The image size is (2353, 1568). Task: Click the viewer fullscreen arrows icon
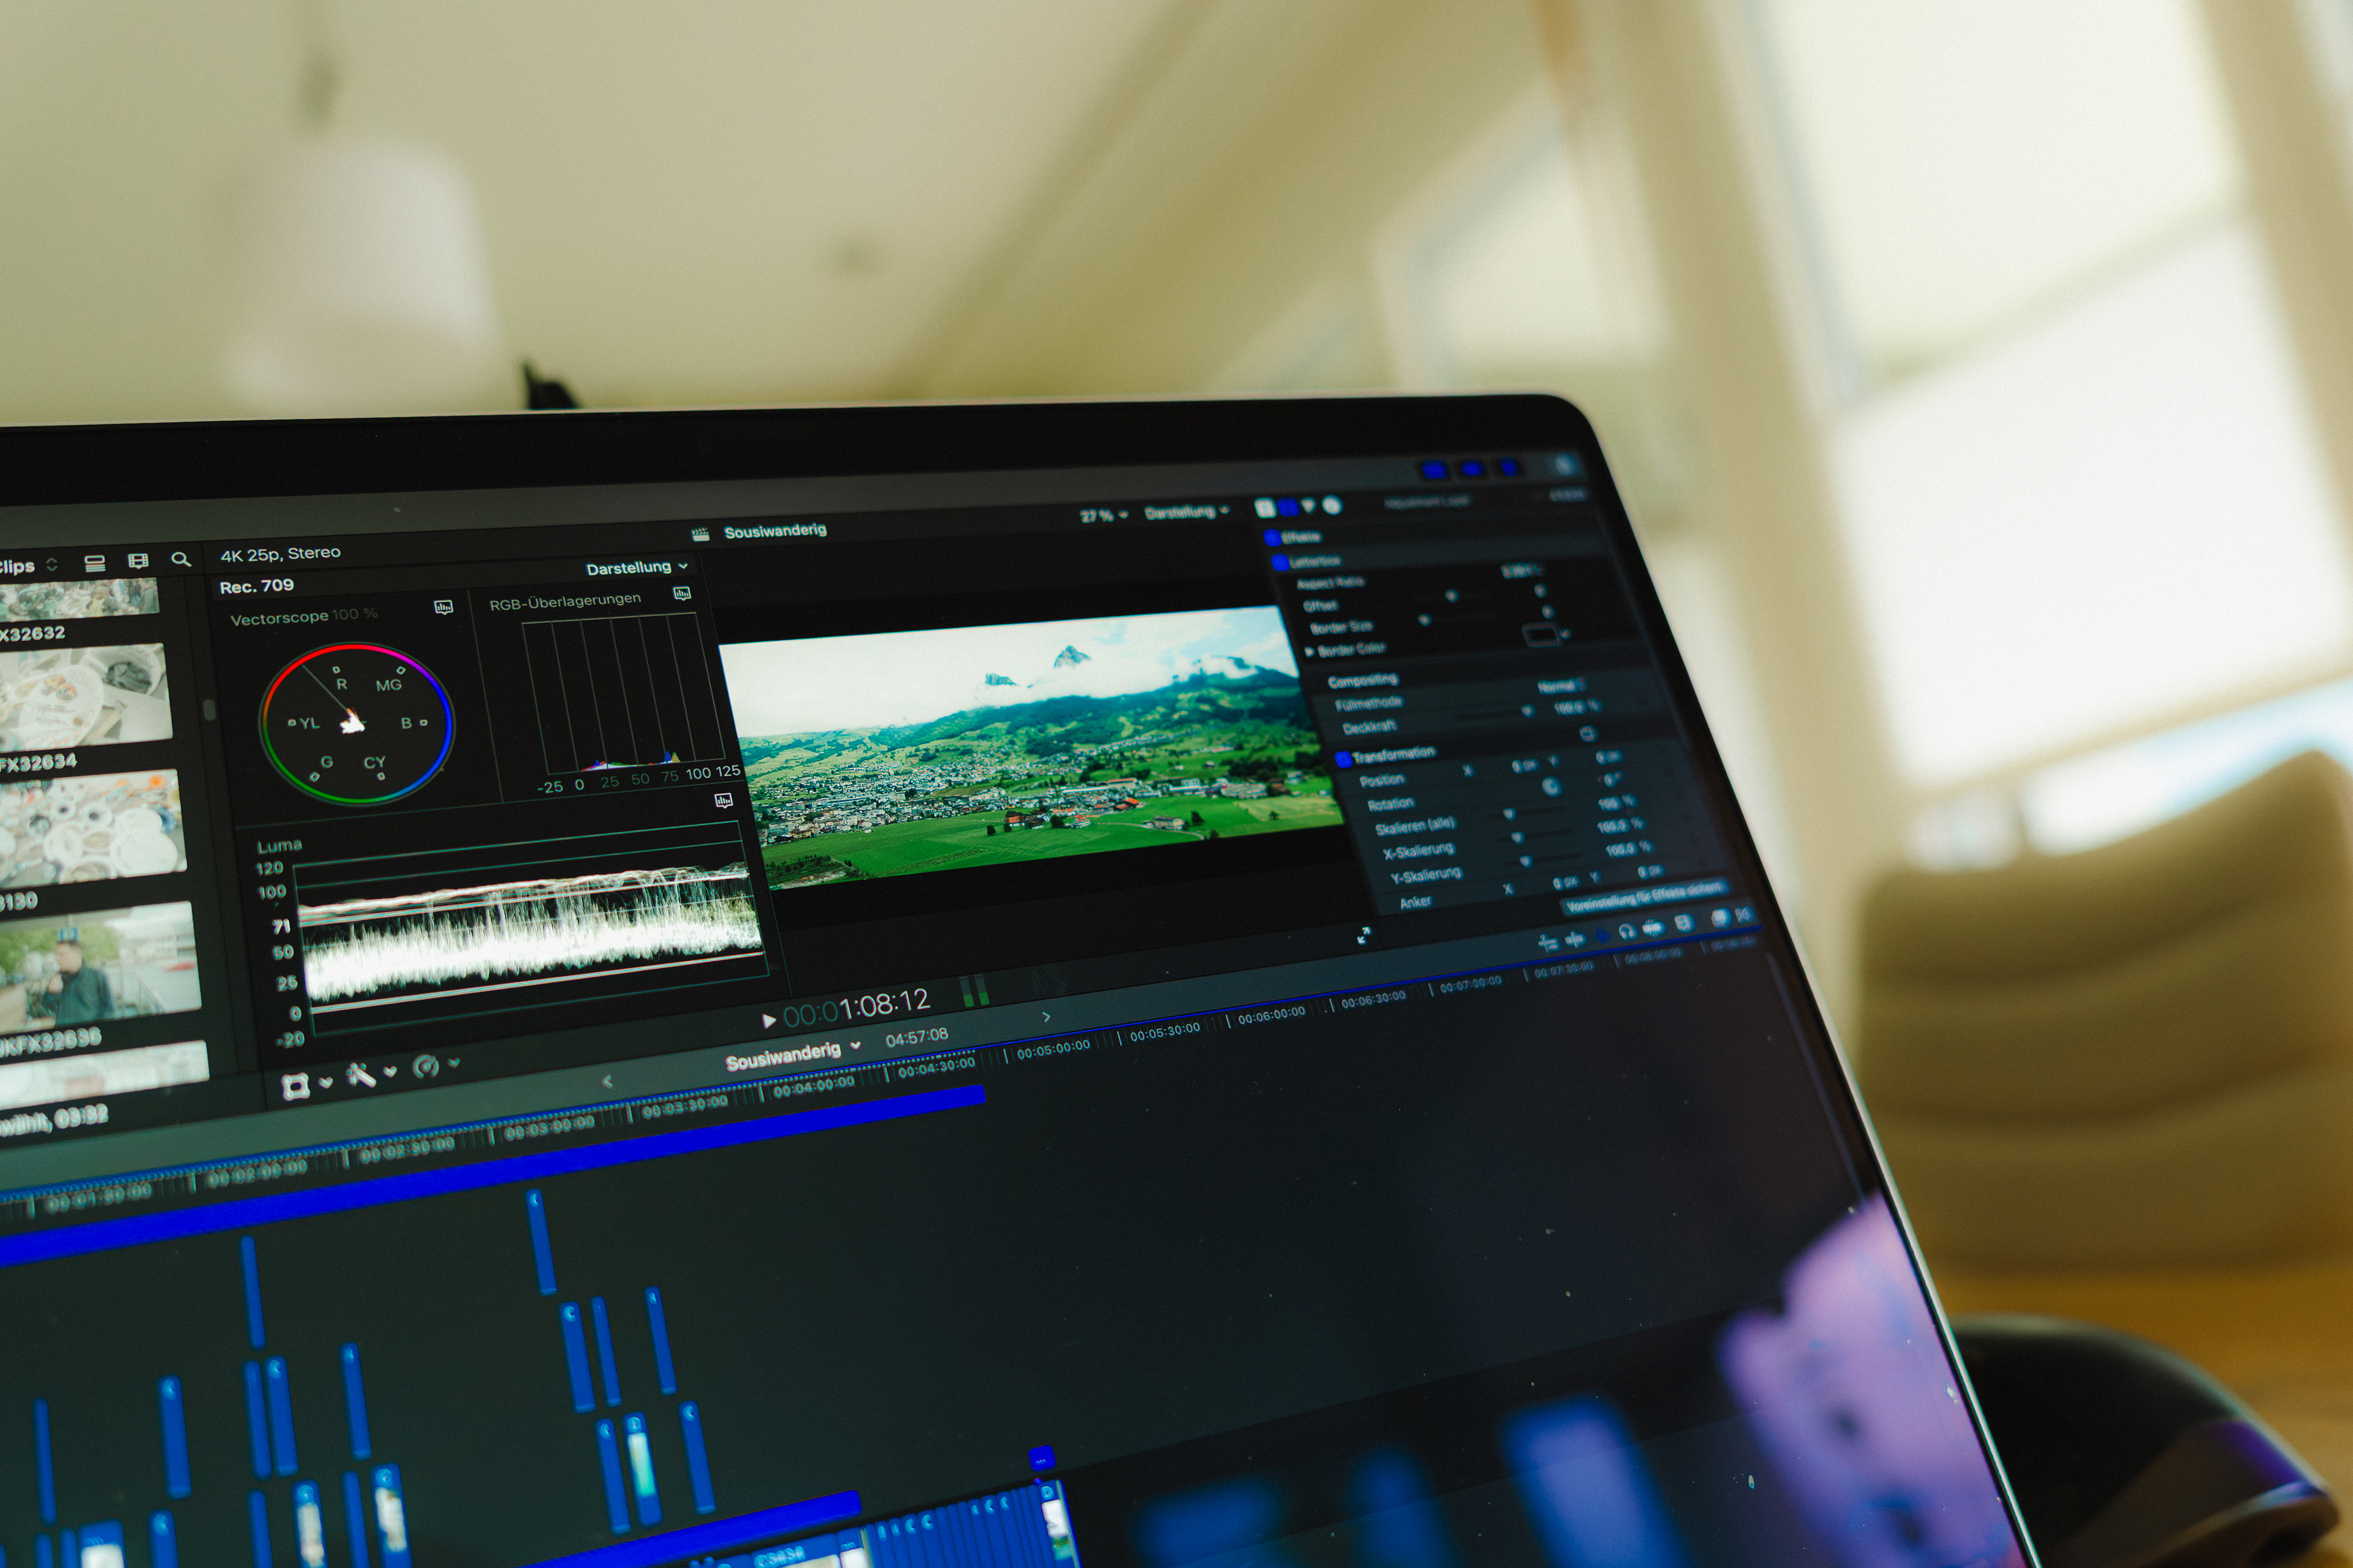[x=1363, y=935]
